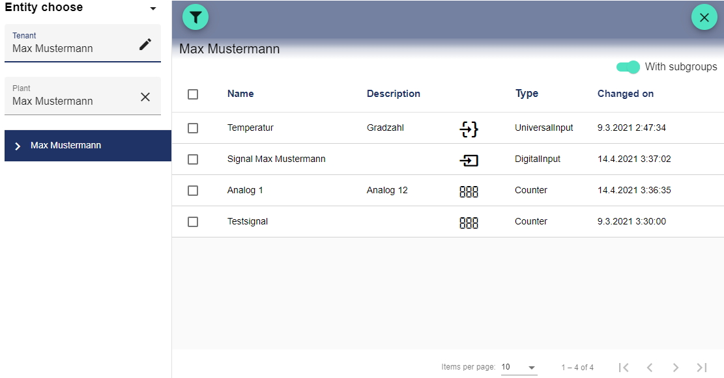Sort by the Name column header
This screenshot has height=378, width=724.
pyautogui.click(x=240, y=94)
